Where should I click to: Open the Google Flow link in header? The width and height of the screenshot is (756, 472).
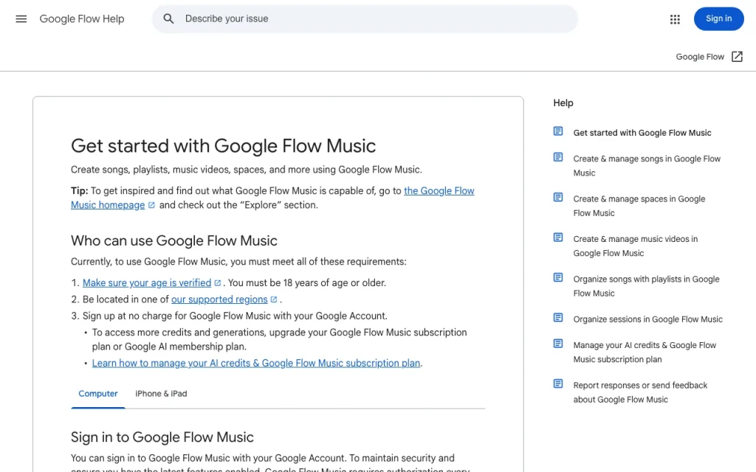click(x=700, y=57)
